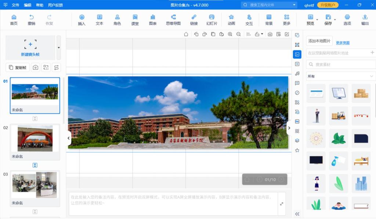Click the copy icon in canvas toolbar
Image resolution: width=376 pixels, height=219 pixels.
coord(213,34)
